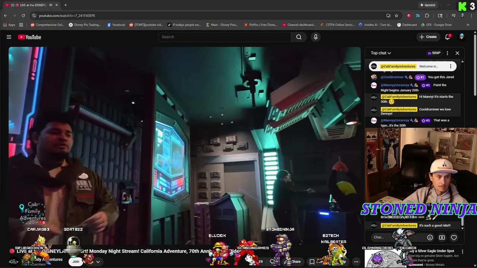Open Chrome three-dot menu
The width and height of the screenshot is (477, 268).
point(471,16)
